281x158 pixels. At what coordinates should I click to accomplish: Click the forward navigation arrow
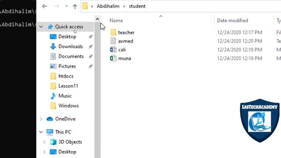57,6
